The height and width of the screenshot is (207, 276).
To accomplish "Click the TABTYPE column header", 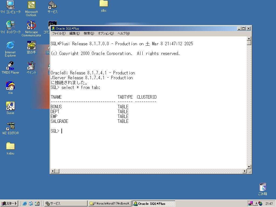I will [x=125, y=97].
